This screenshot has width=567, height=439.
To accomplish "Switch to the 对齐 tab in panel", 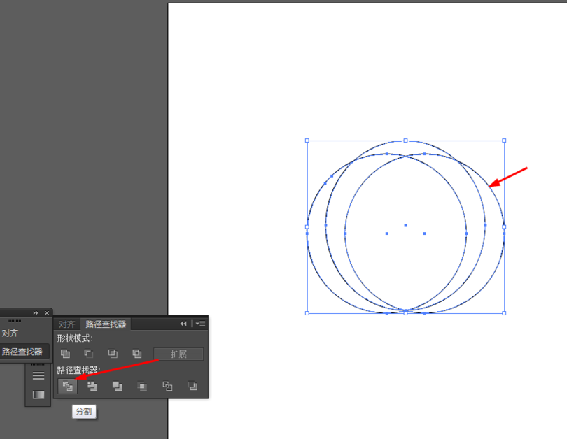I will click(x=66, y=324).
